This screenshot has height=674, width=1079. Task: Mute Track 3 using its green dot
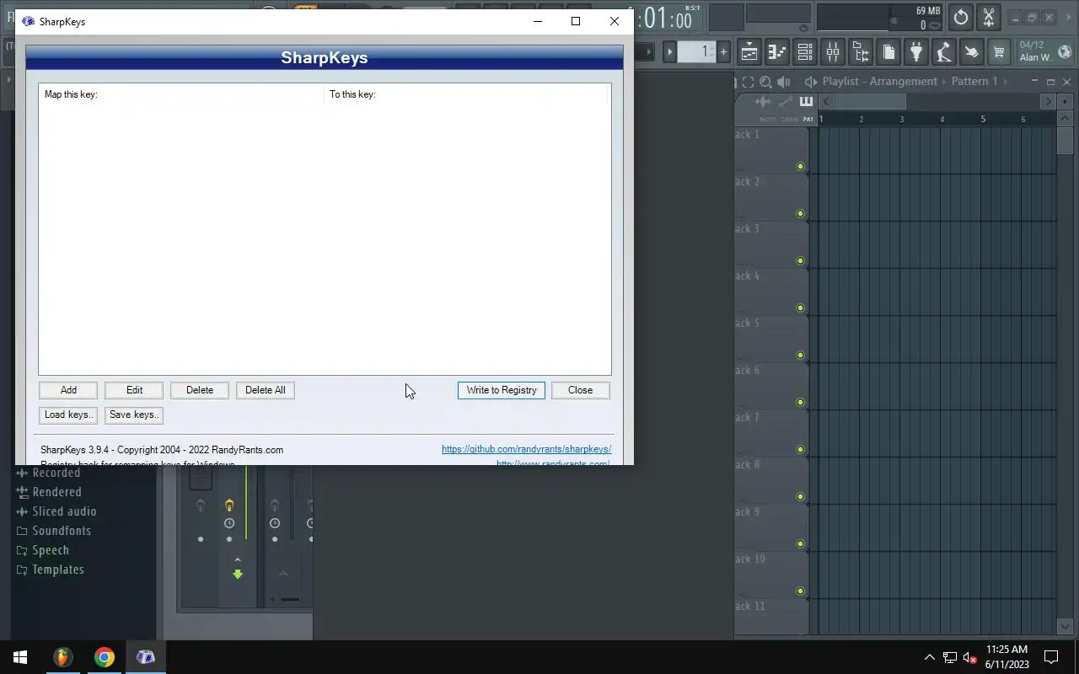[x=800, y=261]
